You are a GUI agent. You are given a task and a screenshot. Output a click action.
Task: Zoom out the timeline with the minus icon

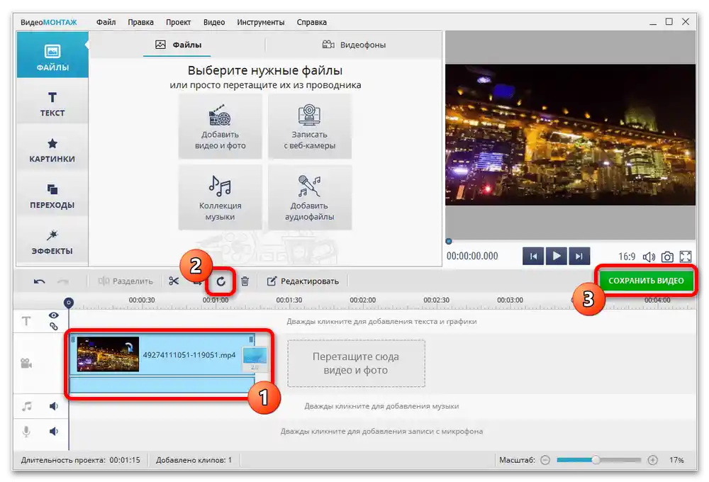(545, 460)
